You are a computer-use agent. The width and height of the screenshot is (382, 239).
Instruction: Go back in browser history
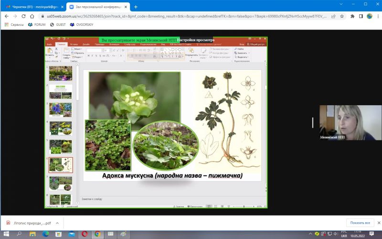pos(6,16)
